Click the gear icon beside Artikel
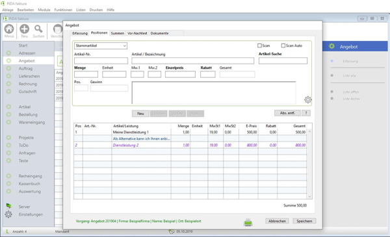390x237 pixels. click(x=8, y=107)
